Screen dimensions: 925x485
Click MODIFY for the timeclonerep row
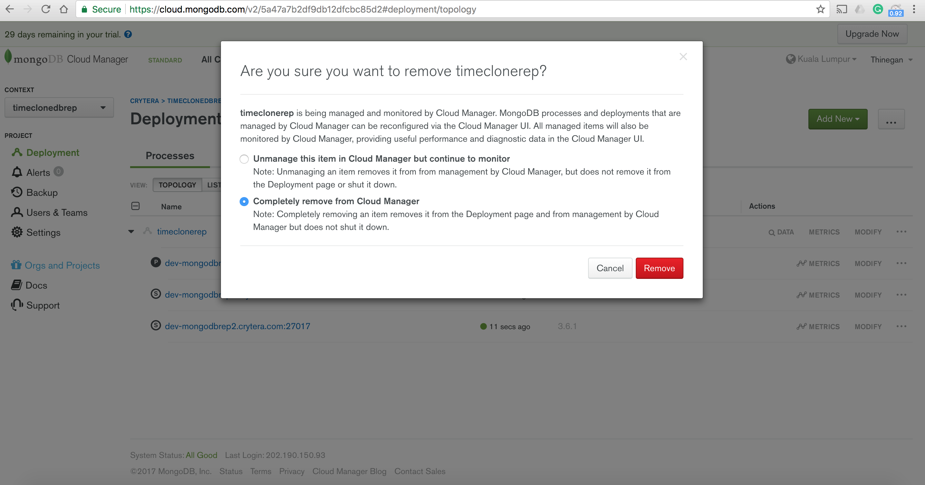pyautogui.click(x=868, y=232)
